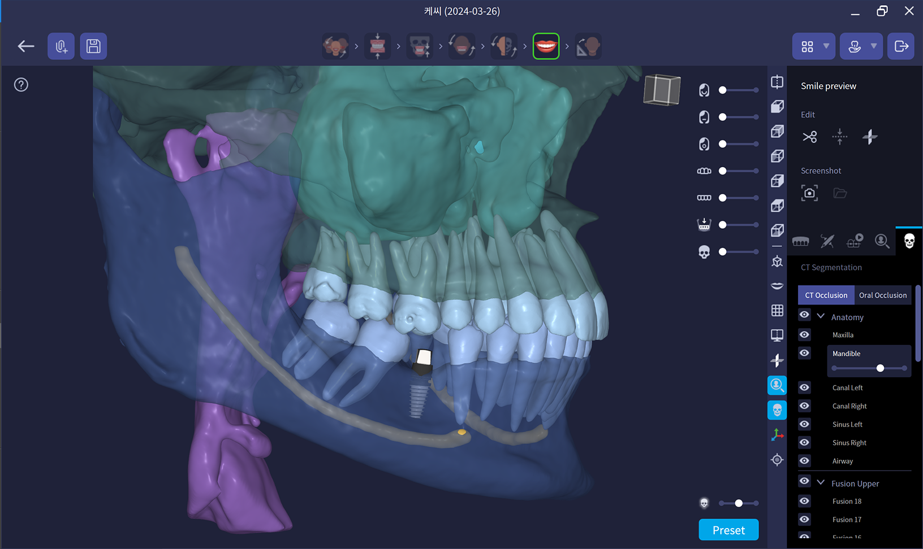Select the smile preview lips workflow step

[x=546, y=46]
